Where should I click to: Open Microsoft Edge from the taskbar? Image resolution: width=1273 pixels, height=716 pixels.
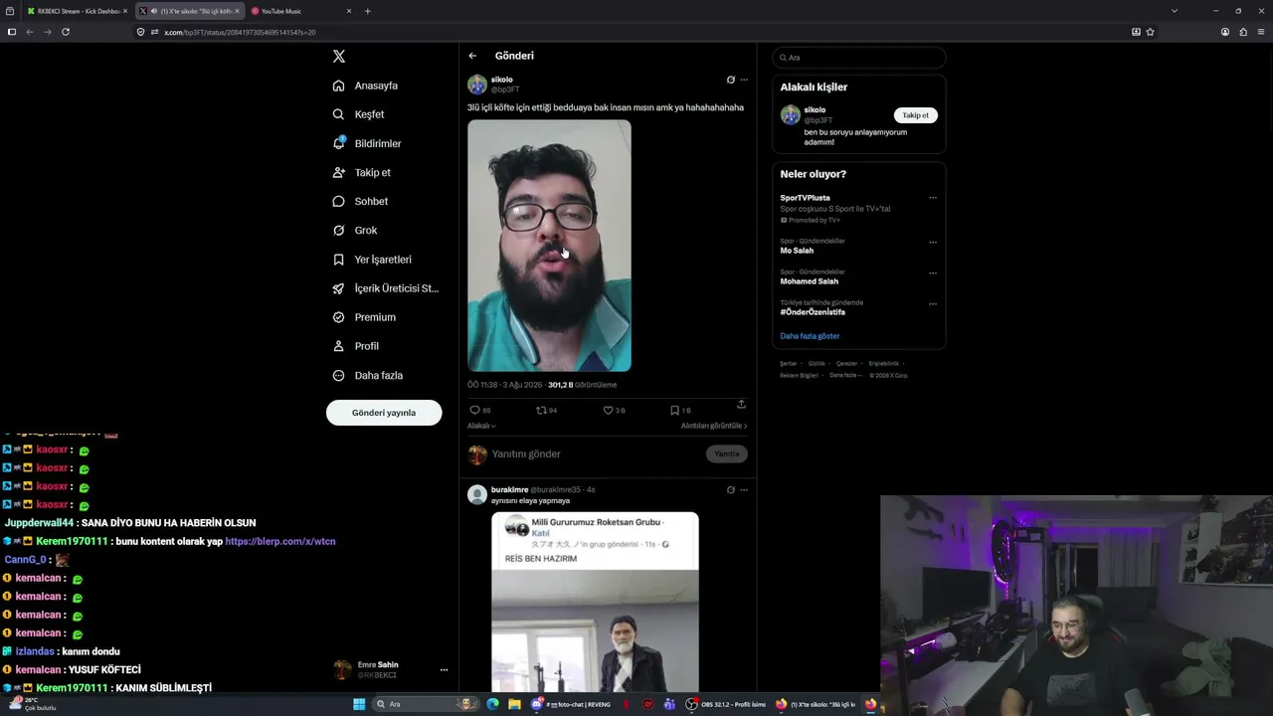492,704
